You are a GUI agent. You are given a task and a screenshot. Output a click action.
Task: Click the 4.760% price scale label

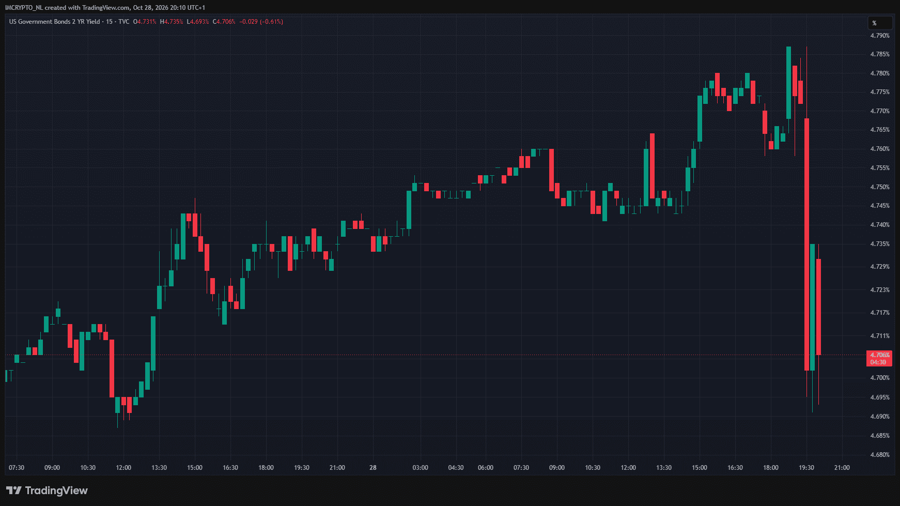click(x=880, y=149)
